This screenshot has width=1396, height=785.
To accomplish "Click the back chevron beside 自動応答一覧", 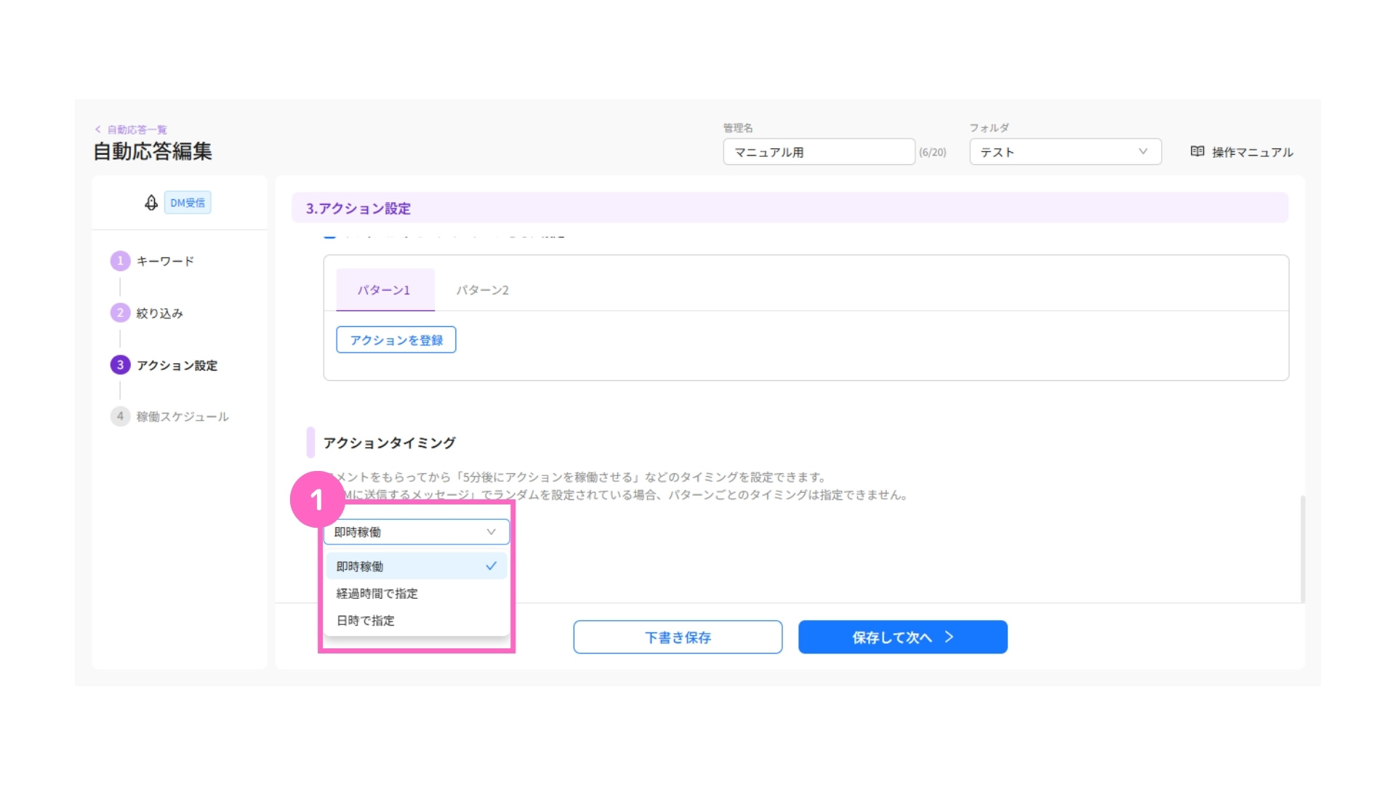I will click(x=98, y=129).
